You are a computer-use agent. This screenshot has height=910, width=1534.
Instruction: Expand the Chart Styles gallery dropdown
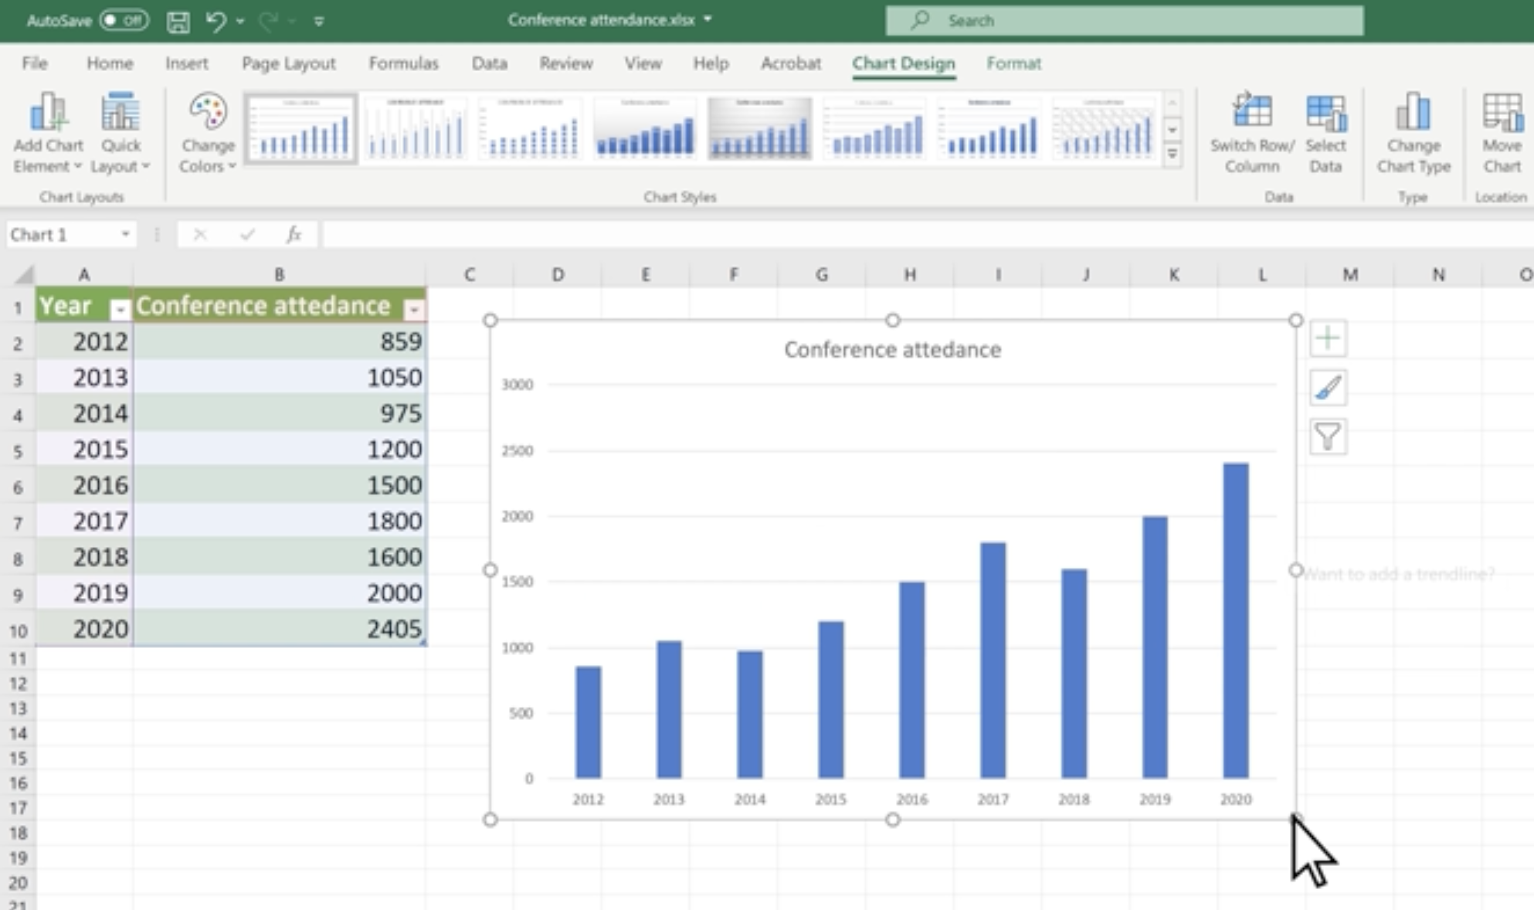click(1172, 154)
